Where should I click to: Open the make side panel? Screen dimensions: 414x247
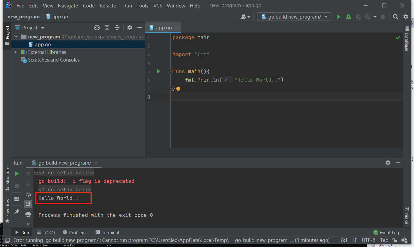point(407,215)
